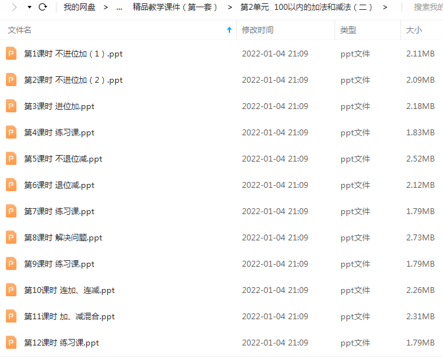Click the forward navigation arrow
This screenshot has width=443, height=358.
[x=14, y=7]
